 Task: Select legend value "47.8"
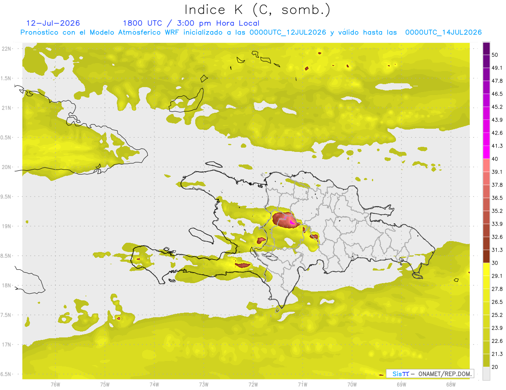[x=497, y=81]
